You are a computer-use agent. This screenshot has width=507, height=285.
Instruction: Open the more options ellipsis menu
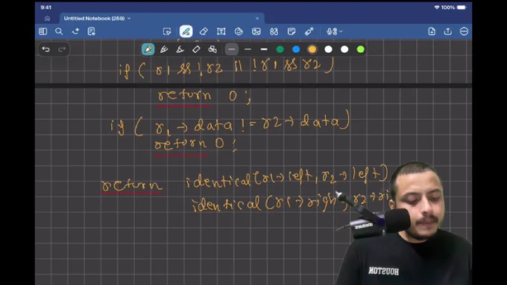pyautogui.click(x=464, y=31)
